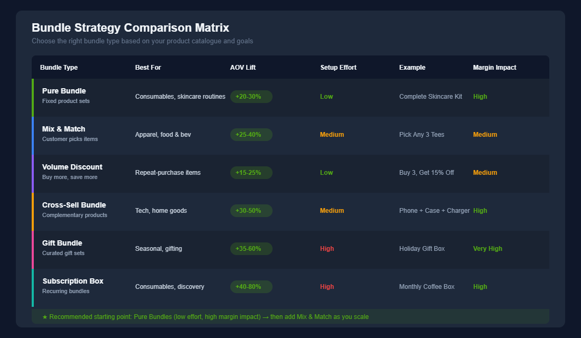
Task: Click the +30-50% Cross-Sell Bundle badge
Action: [251, 211]
